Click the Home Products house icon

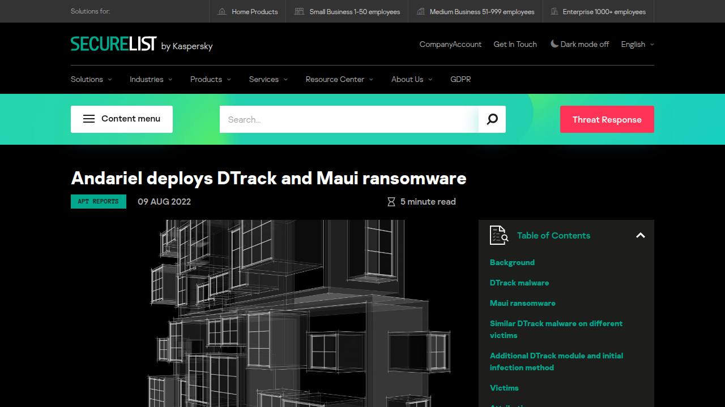(222, 11)
